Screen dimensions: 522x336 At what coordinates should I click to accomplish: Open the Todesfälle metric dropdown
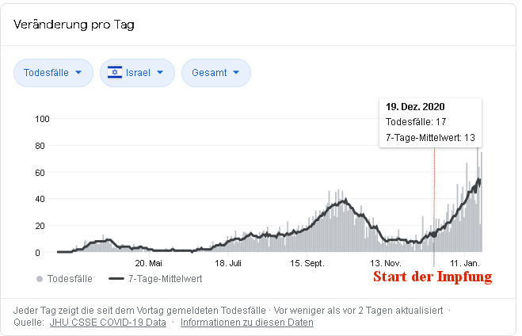[x=53, y=73]
